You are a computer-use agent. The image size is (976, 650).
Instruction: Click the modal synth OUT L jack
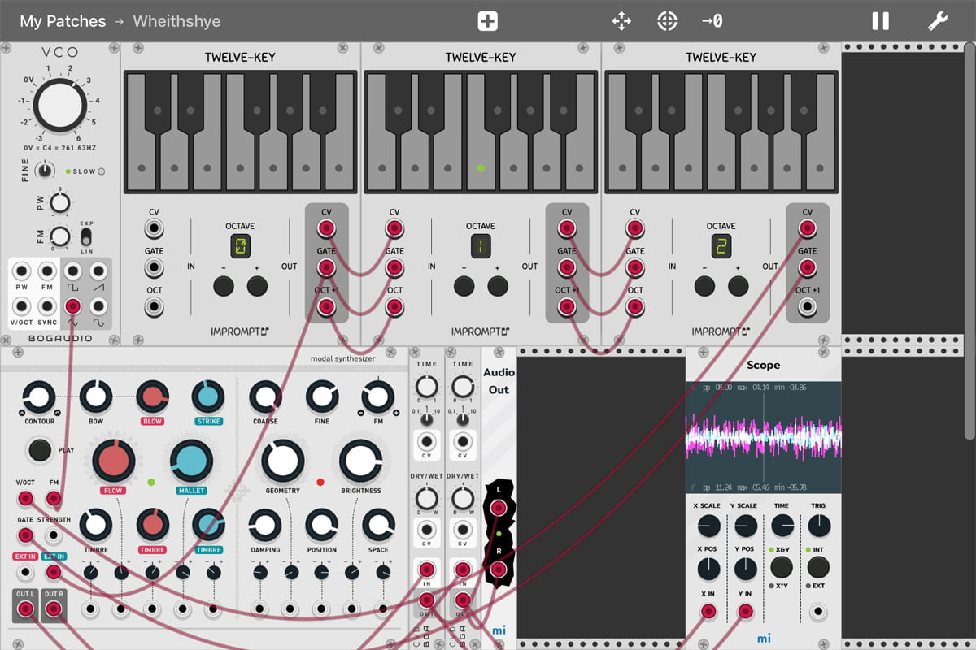[25, 609]
